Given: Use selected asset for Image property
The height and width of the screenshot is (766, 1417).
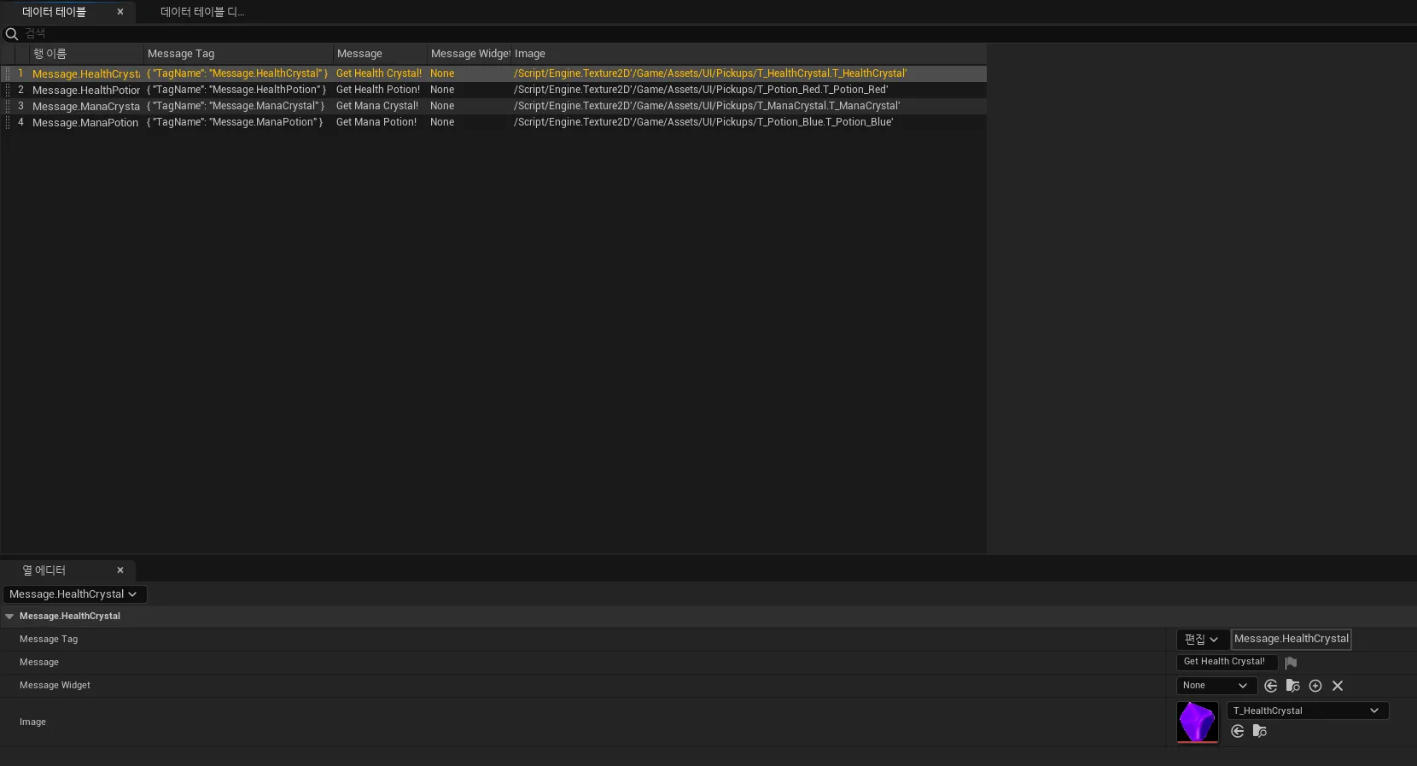Looking at the screenshot, I should [1238, 731].
